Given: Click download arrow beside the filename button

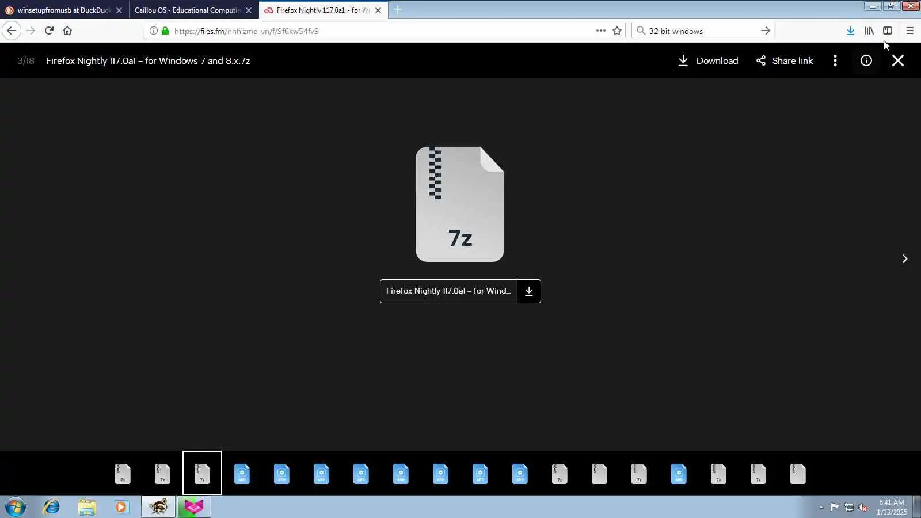Looking at the screenshot, I should click(x=529, y=291).
